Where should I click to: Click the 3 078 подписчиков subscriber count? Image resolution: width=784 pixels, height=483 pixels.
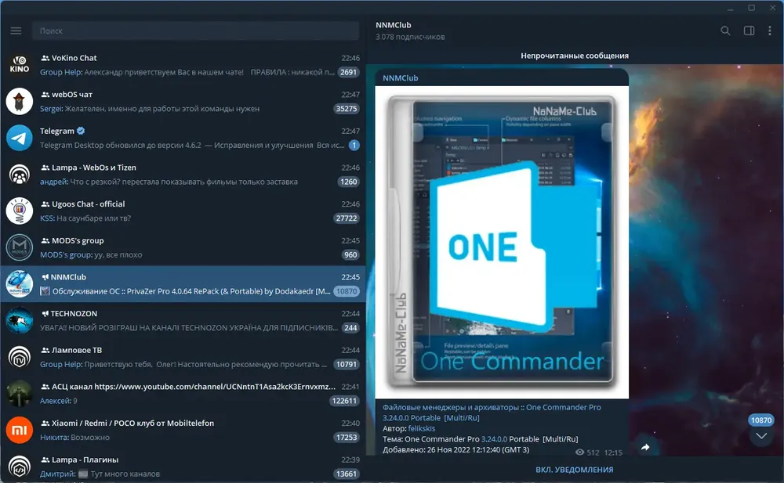click(410, 37)
